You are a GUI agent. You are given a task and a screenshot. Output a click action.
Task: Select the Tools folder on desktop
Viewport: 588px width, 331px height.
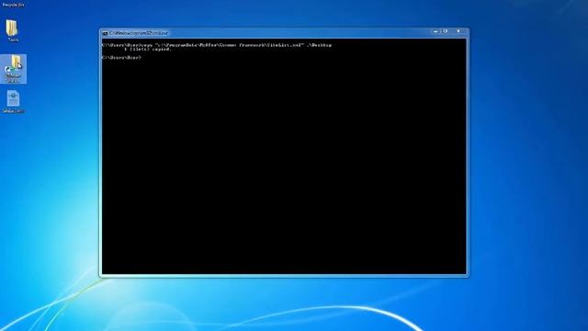click(x=12, y=30)
